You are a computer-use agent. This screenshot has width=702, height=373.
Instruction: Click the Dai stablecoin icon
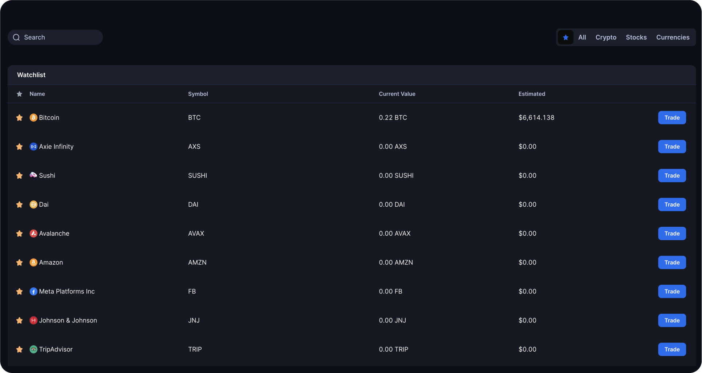pyautogui.click(x=33, y=204)
